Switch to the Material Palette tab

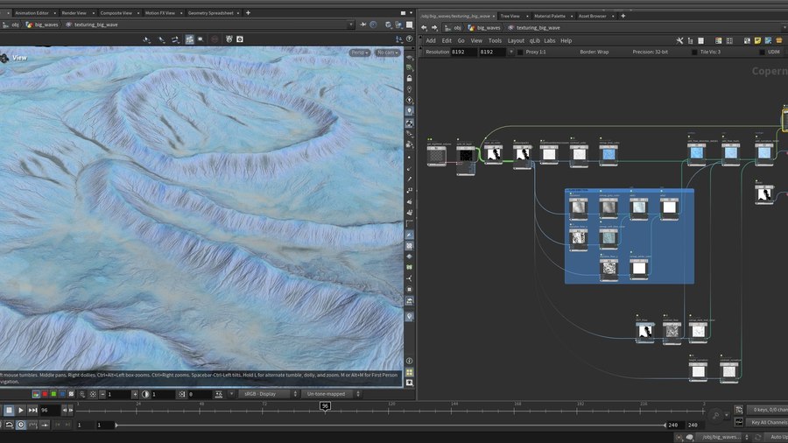[x=552, y=16]
